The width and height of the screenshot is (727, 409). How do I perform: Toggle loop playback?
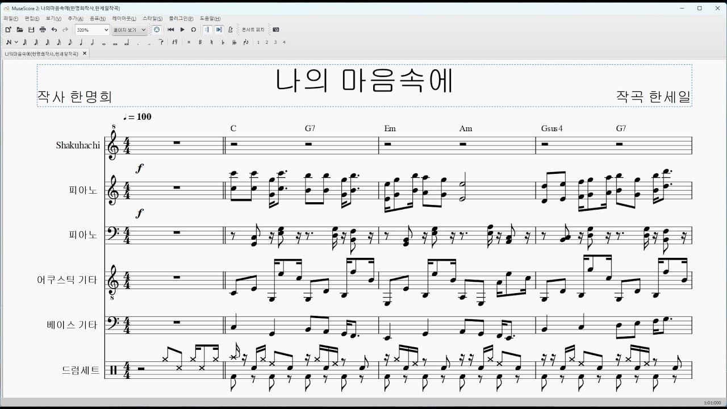[x=194, y=30]
